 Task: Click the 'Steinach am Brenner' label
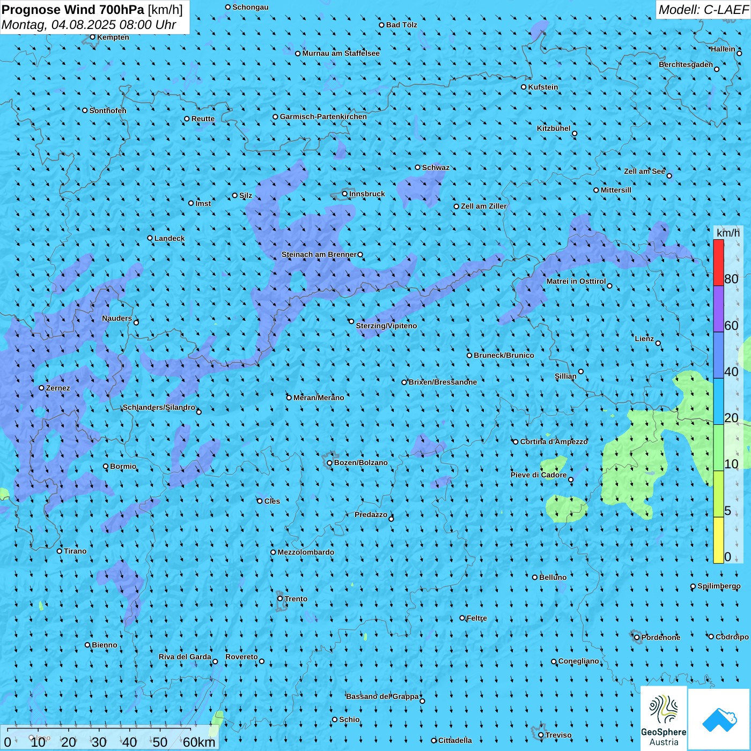319,254
